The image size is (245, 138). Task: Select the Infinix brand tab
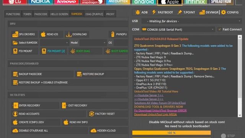(x=195, y=2)
